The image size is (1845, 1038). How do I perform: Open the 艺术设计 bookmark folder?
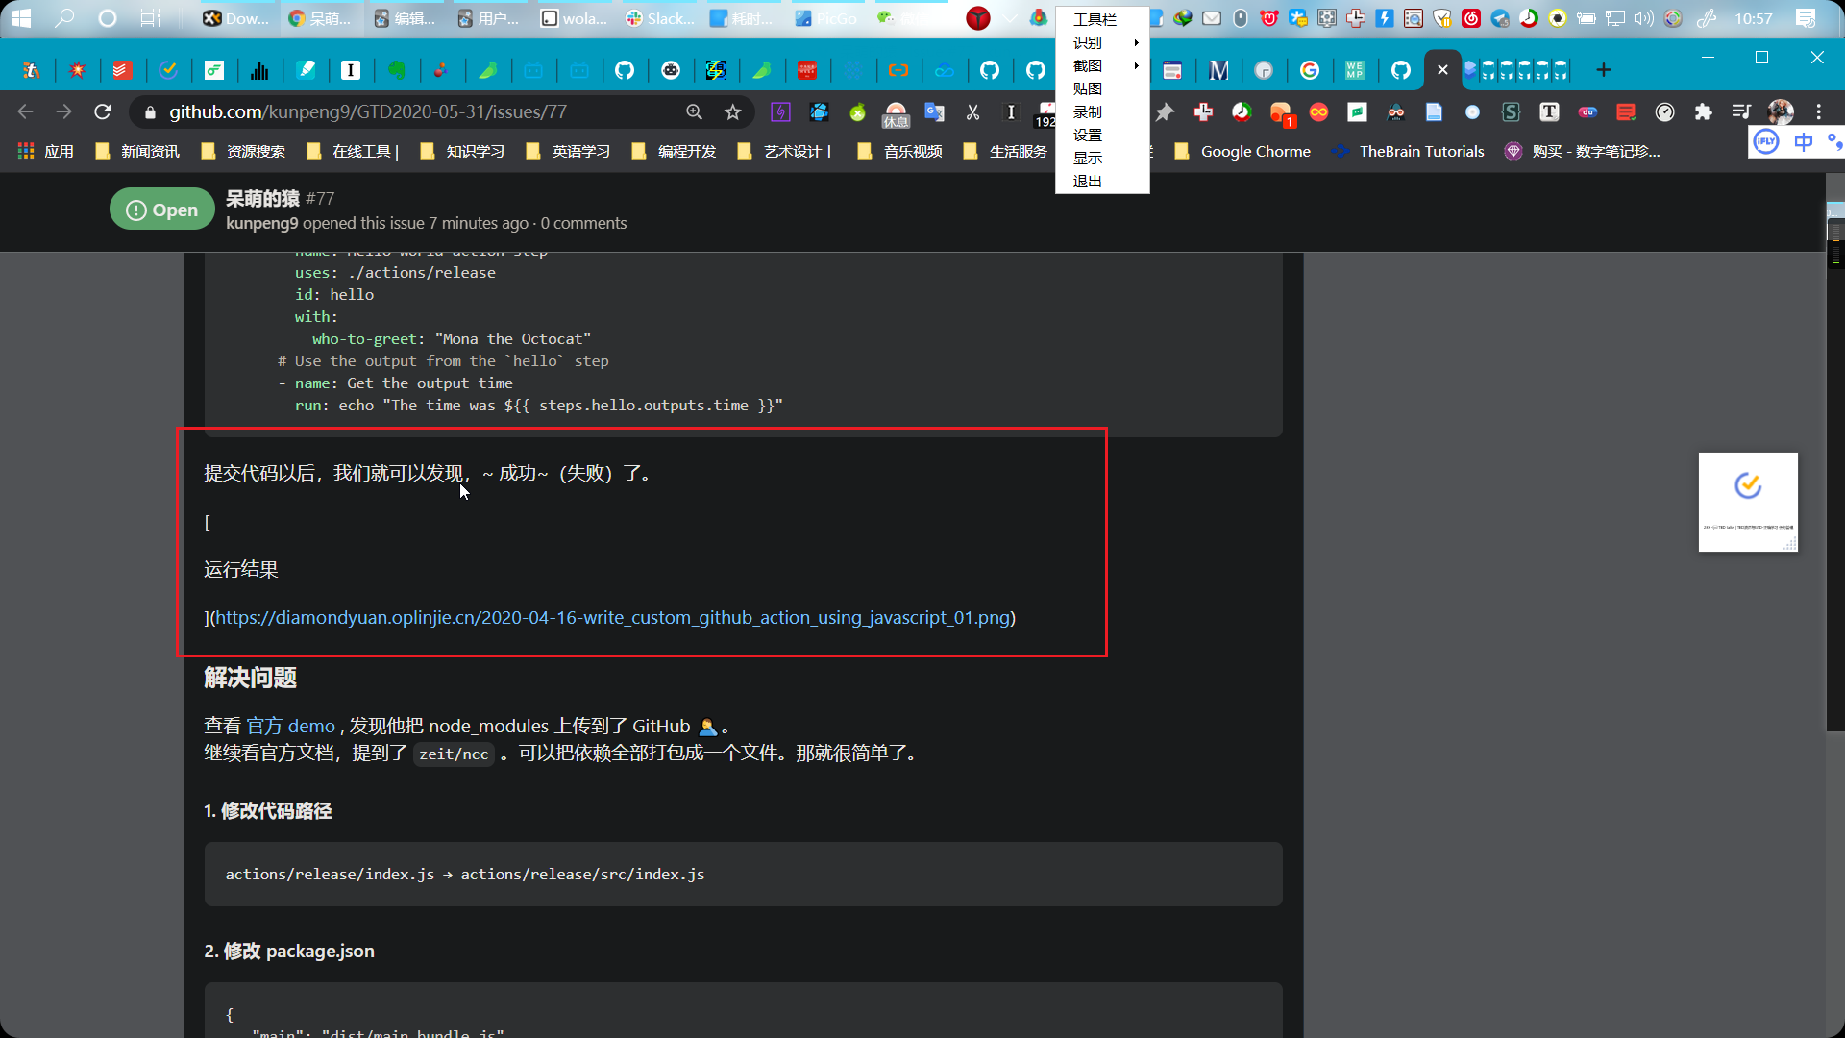tap(784, 151)
